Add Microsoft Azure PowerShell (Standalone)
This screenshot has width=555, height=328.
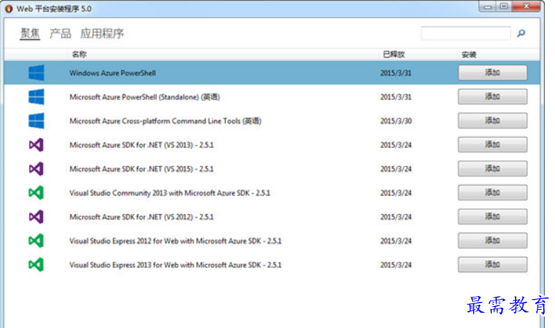pyautogui.click(x=492, y=97)
